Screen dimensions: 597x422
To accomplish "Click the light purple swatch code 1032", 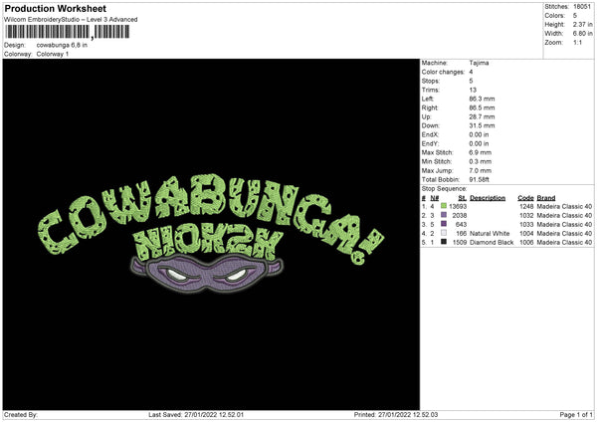I will tap(444, 215).
